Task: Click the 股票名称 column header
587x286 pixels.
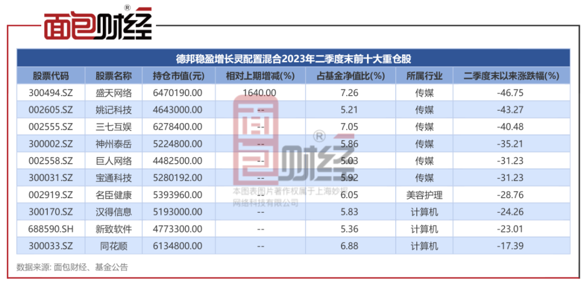Action: coord(113,75)
